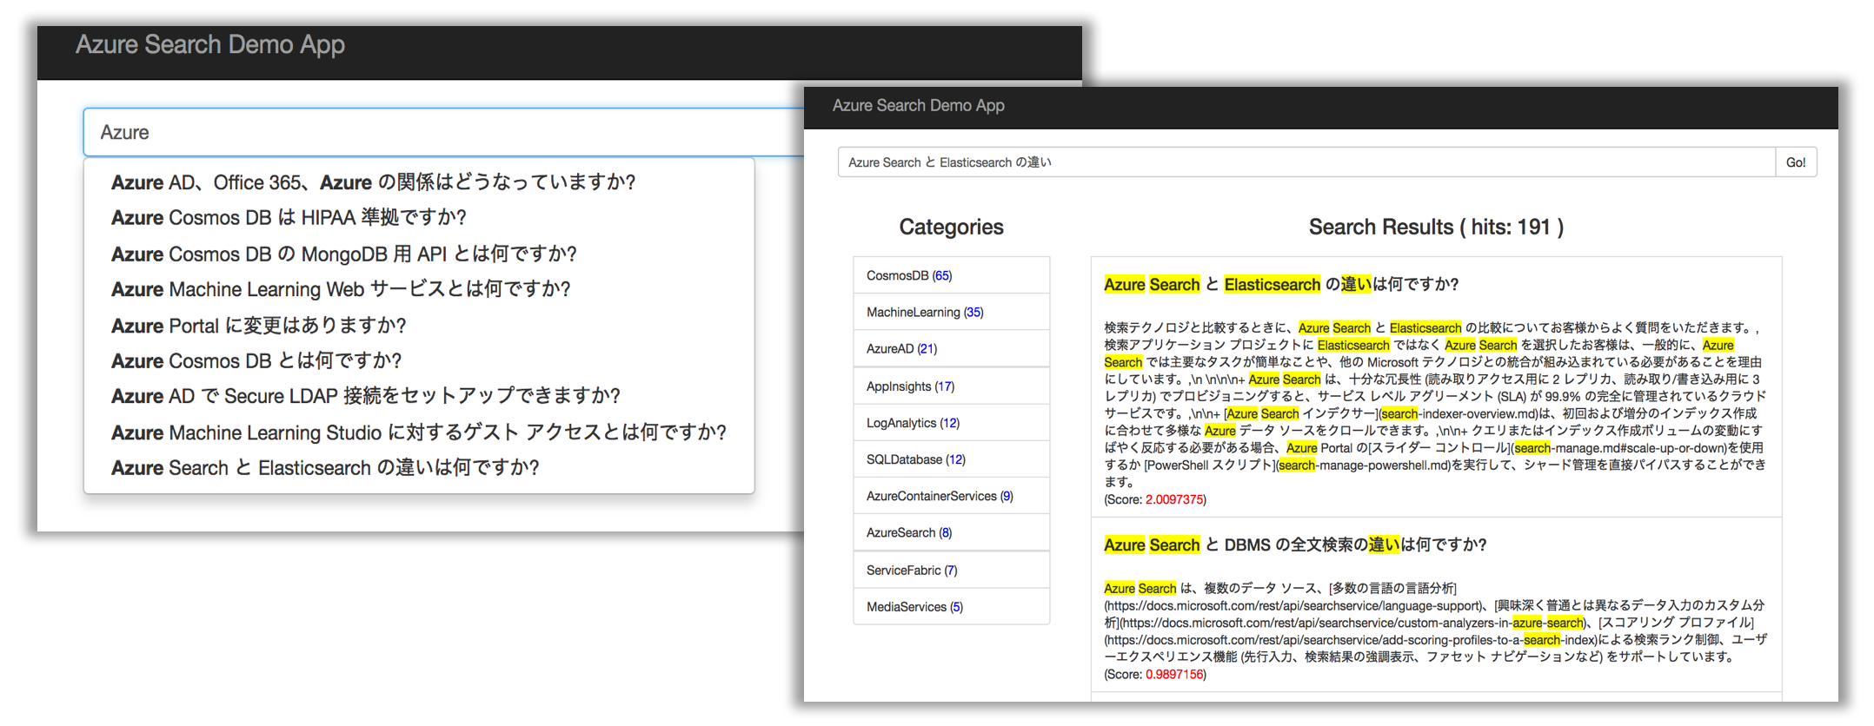Filter by AzureAD (21) category
Viewport: 1874px width, 726px height.
coord(952,348)
